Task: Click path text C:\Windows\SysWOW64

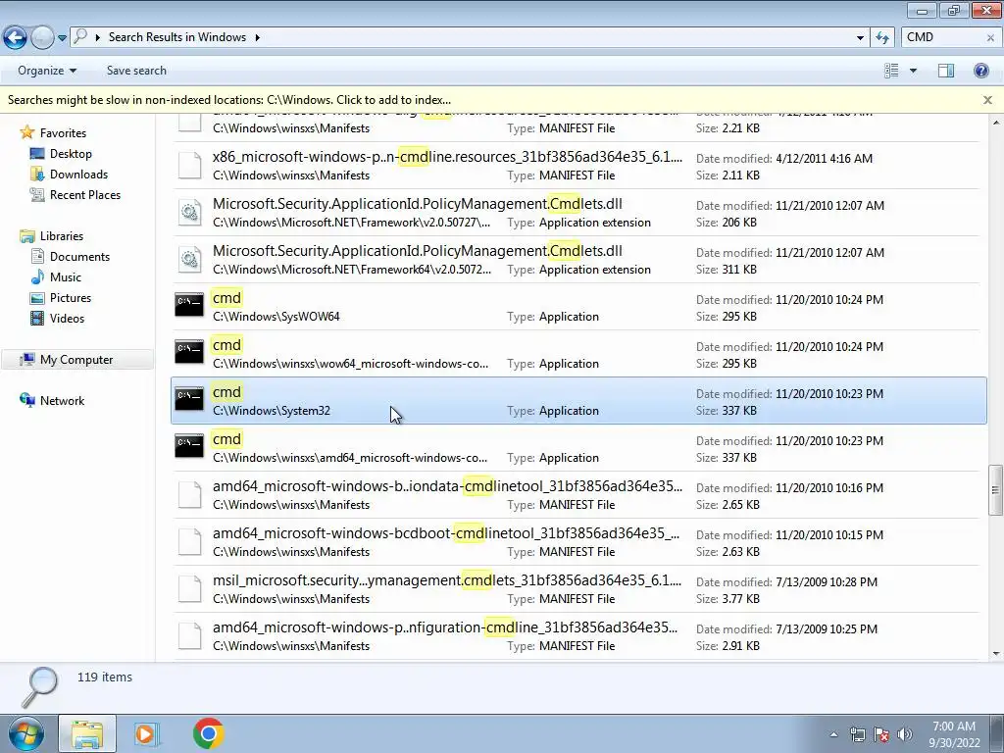Action: 276,317
